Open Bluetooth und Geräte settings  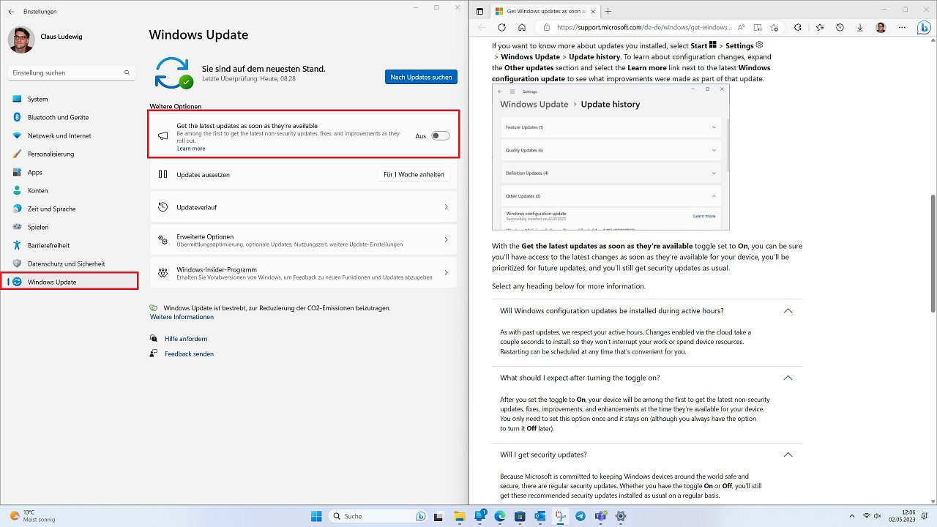(70, 117)
